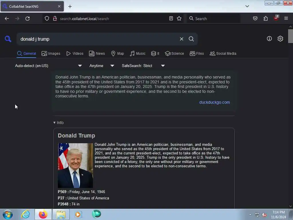Screen dimensions: 293x220
Task: Click the page vertical scrollbar thumb
Action: click(290, 36)
